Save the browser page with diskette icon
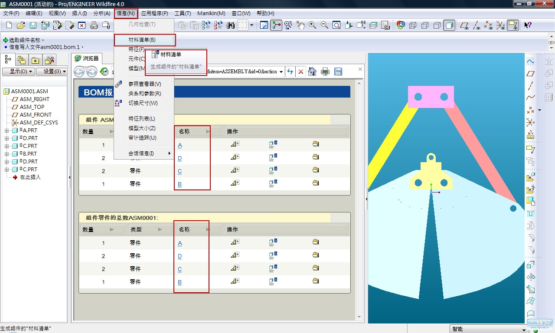Viewport: 555px width, 333px height. (x=338, y=72)
